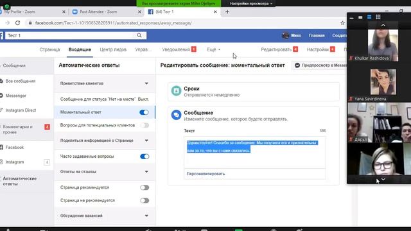Click the message text input box
The image size is (411, 231).
(255, 152)
